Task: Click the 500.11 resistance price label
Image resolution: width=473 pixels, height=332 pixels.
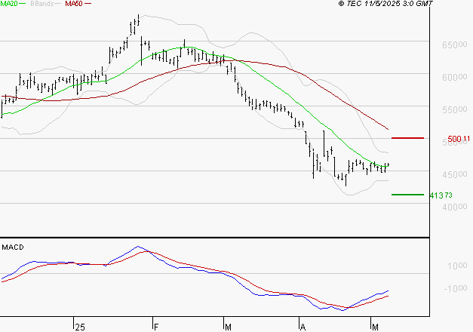Action: pyautogui.click(x=459, y=139)
